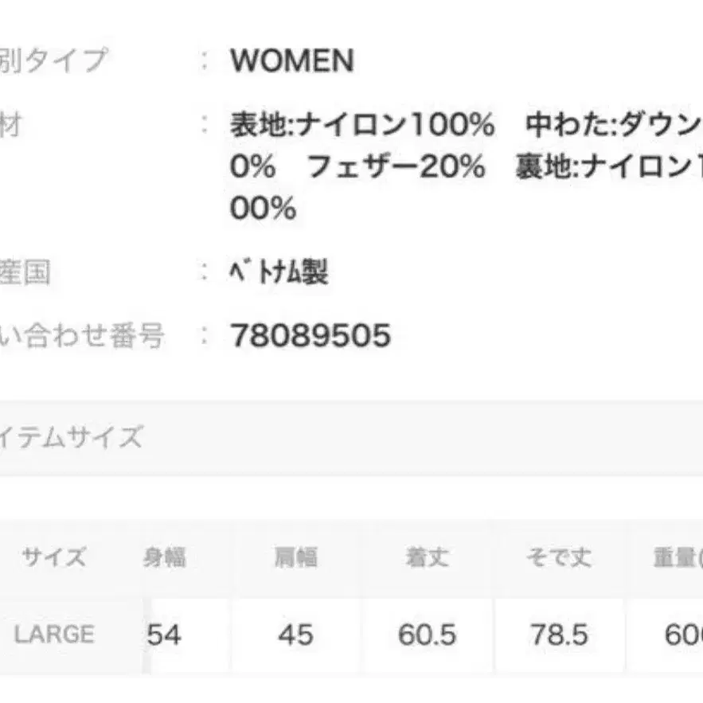Click the 別タイプ label

coord(54,61)
